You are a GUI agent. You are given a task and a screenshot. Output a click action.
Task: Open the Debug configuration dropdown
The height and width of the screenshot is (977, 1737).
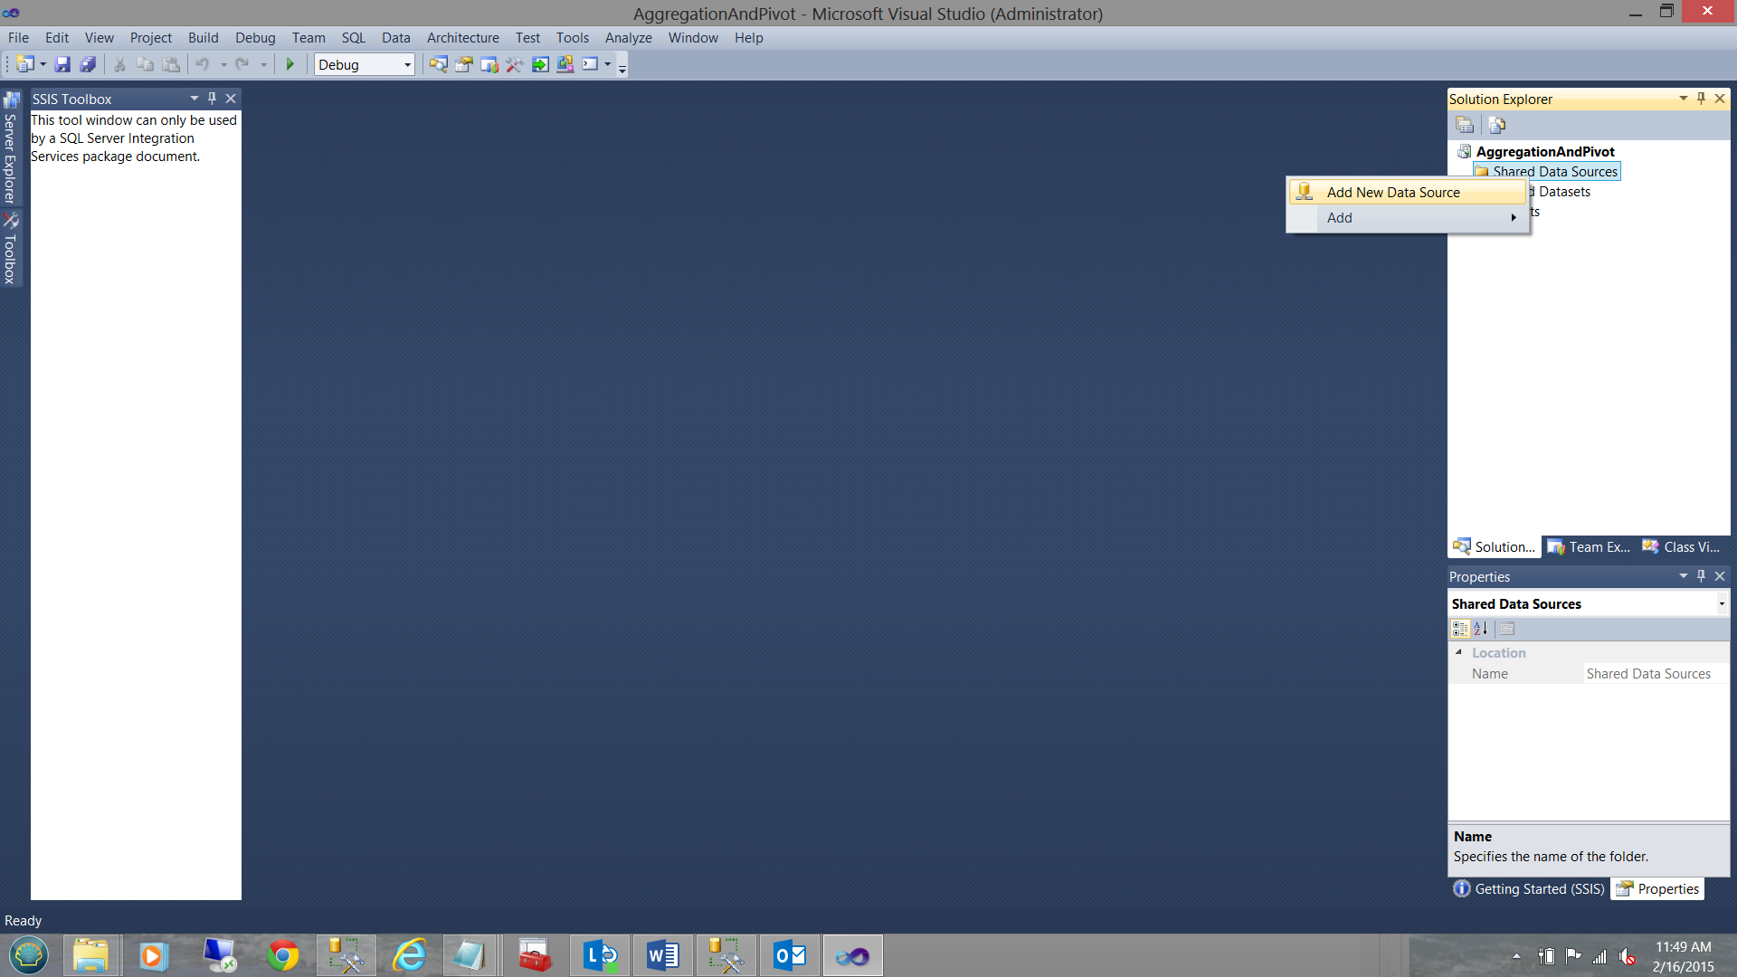coord(407,64)
